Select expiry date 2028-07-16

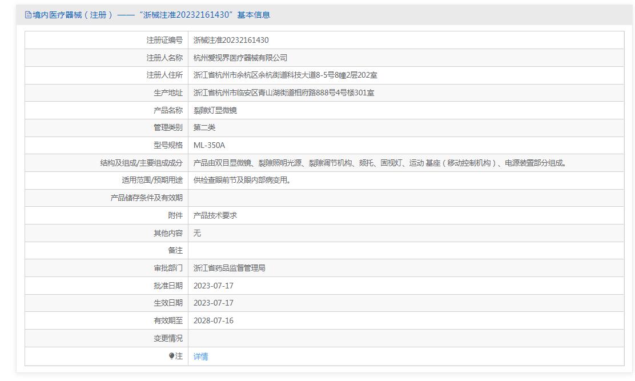click(x=214, y=320)
